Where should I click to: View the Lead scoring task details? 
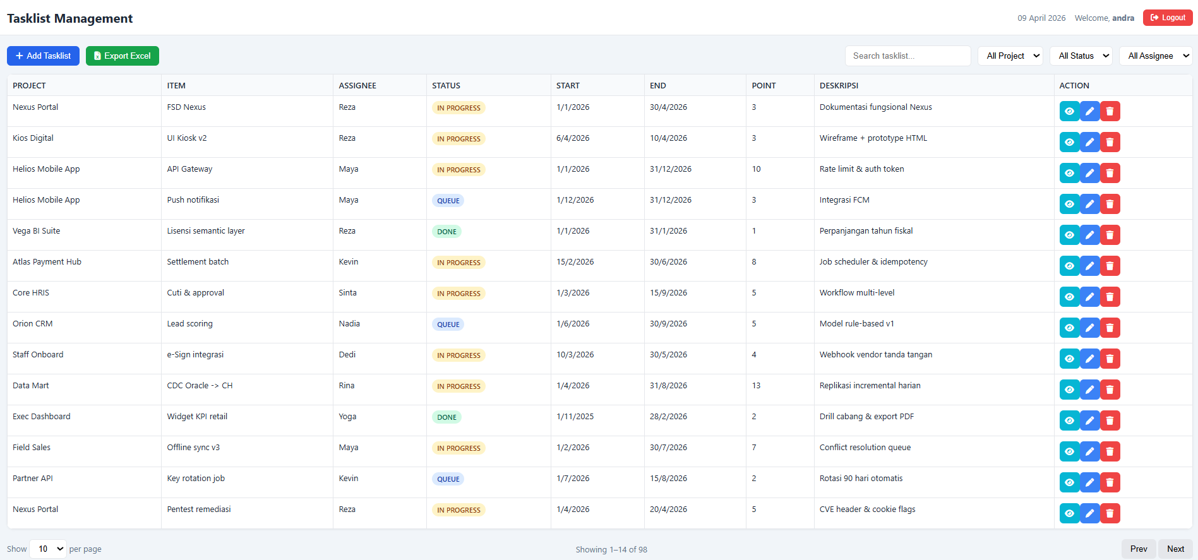1069,328
